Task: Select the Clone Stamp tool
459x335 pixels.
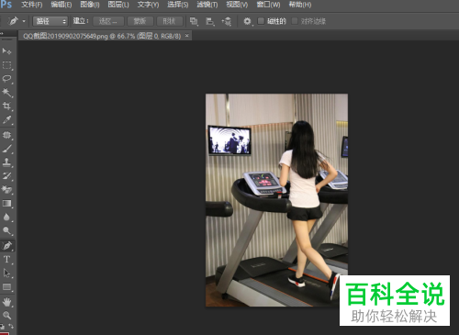Action: [x=6, y=162]
